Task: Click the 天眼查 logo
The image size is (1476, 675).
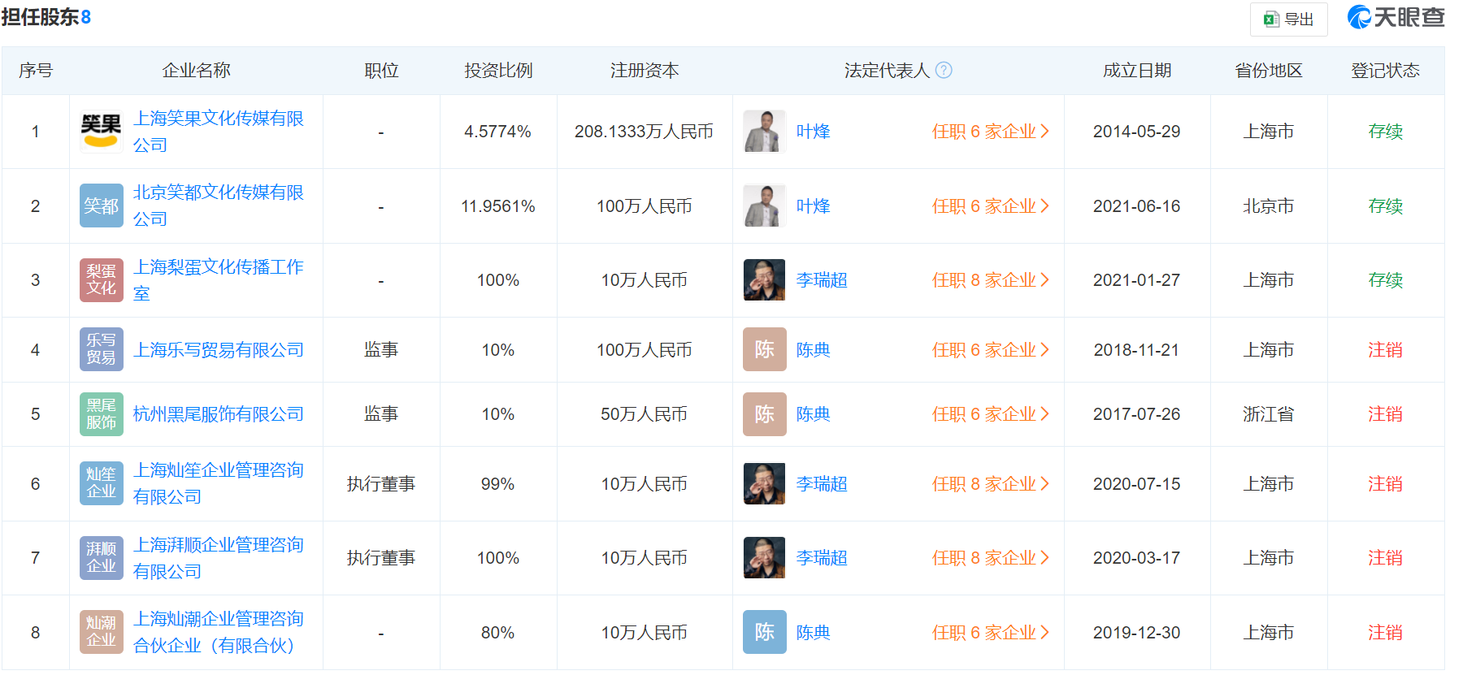Action: pyautogui.click(x=1396, y=18)
